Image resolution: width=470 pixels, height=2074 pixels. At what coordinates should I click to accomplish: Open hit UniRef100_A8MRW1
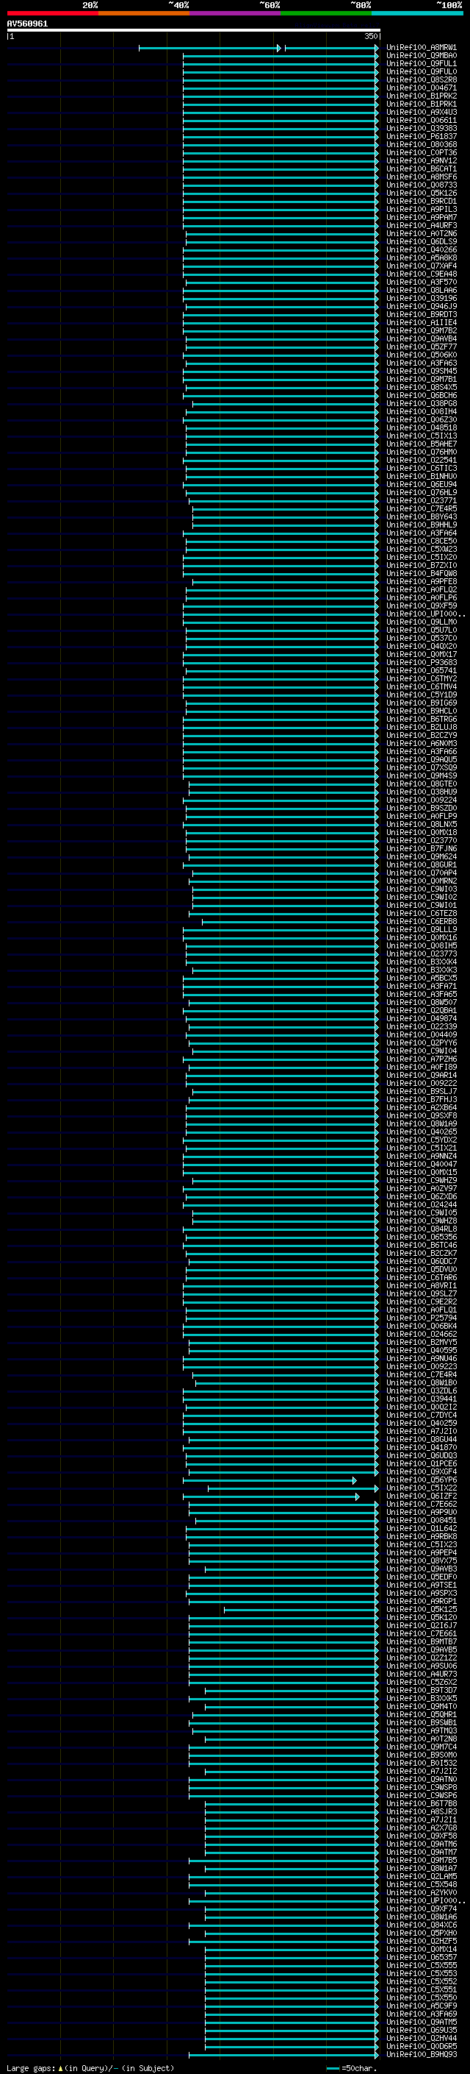pos(421,48)
